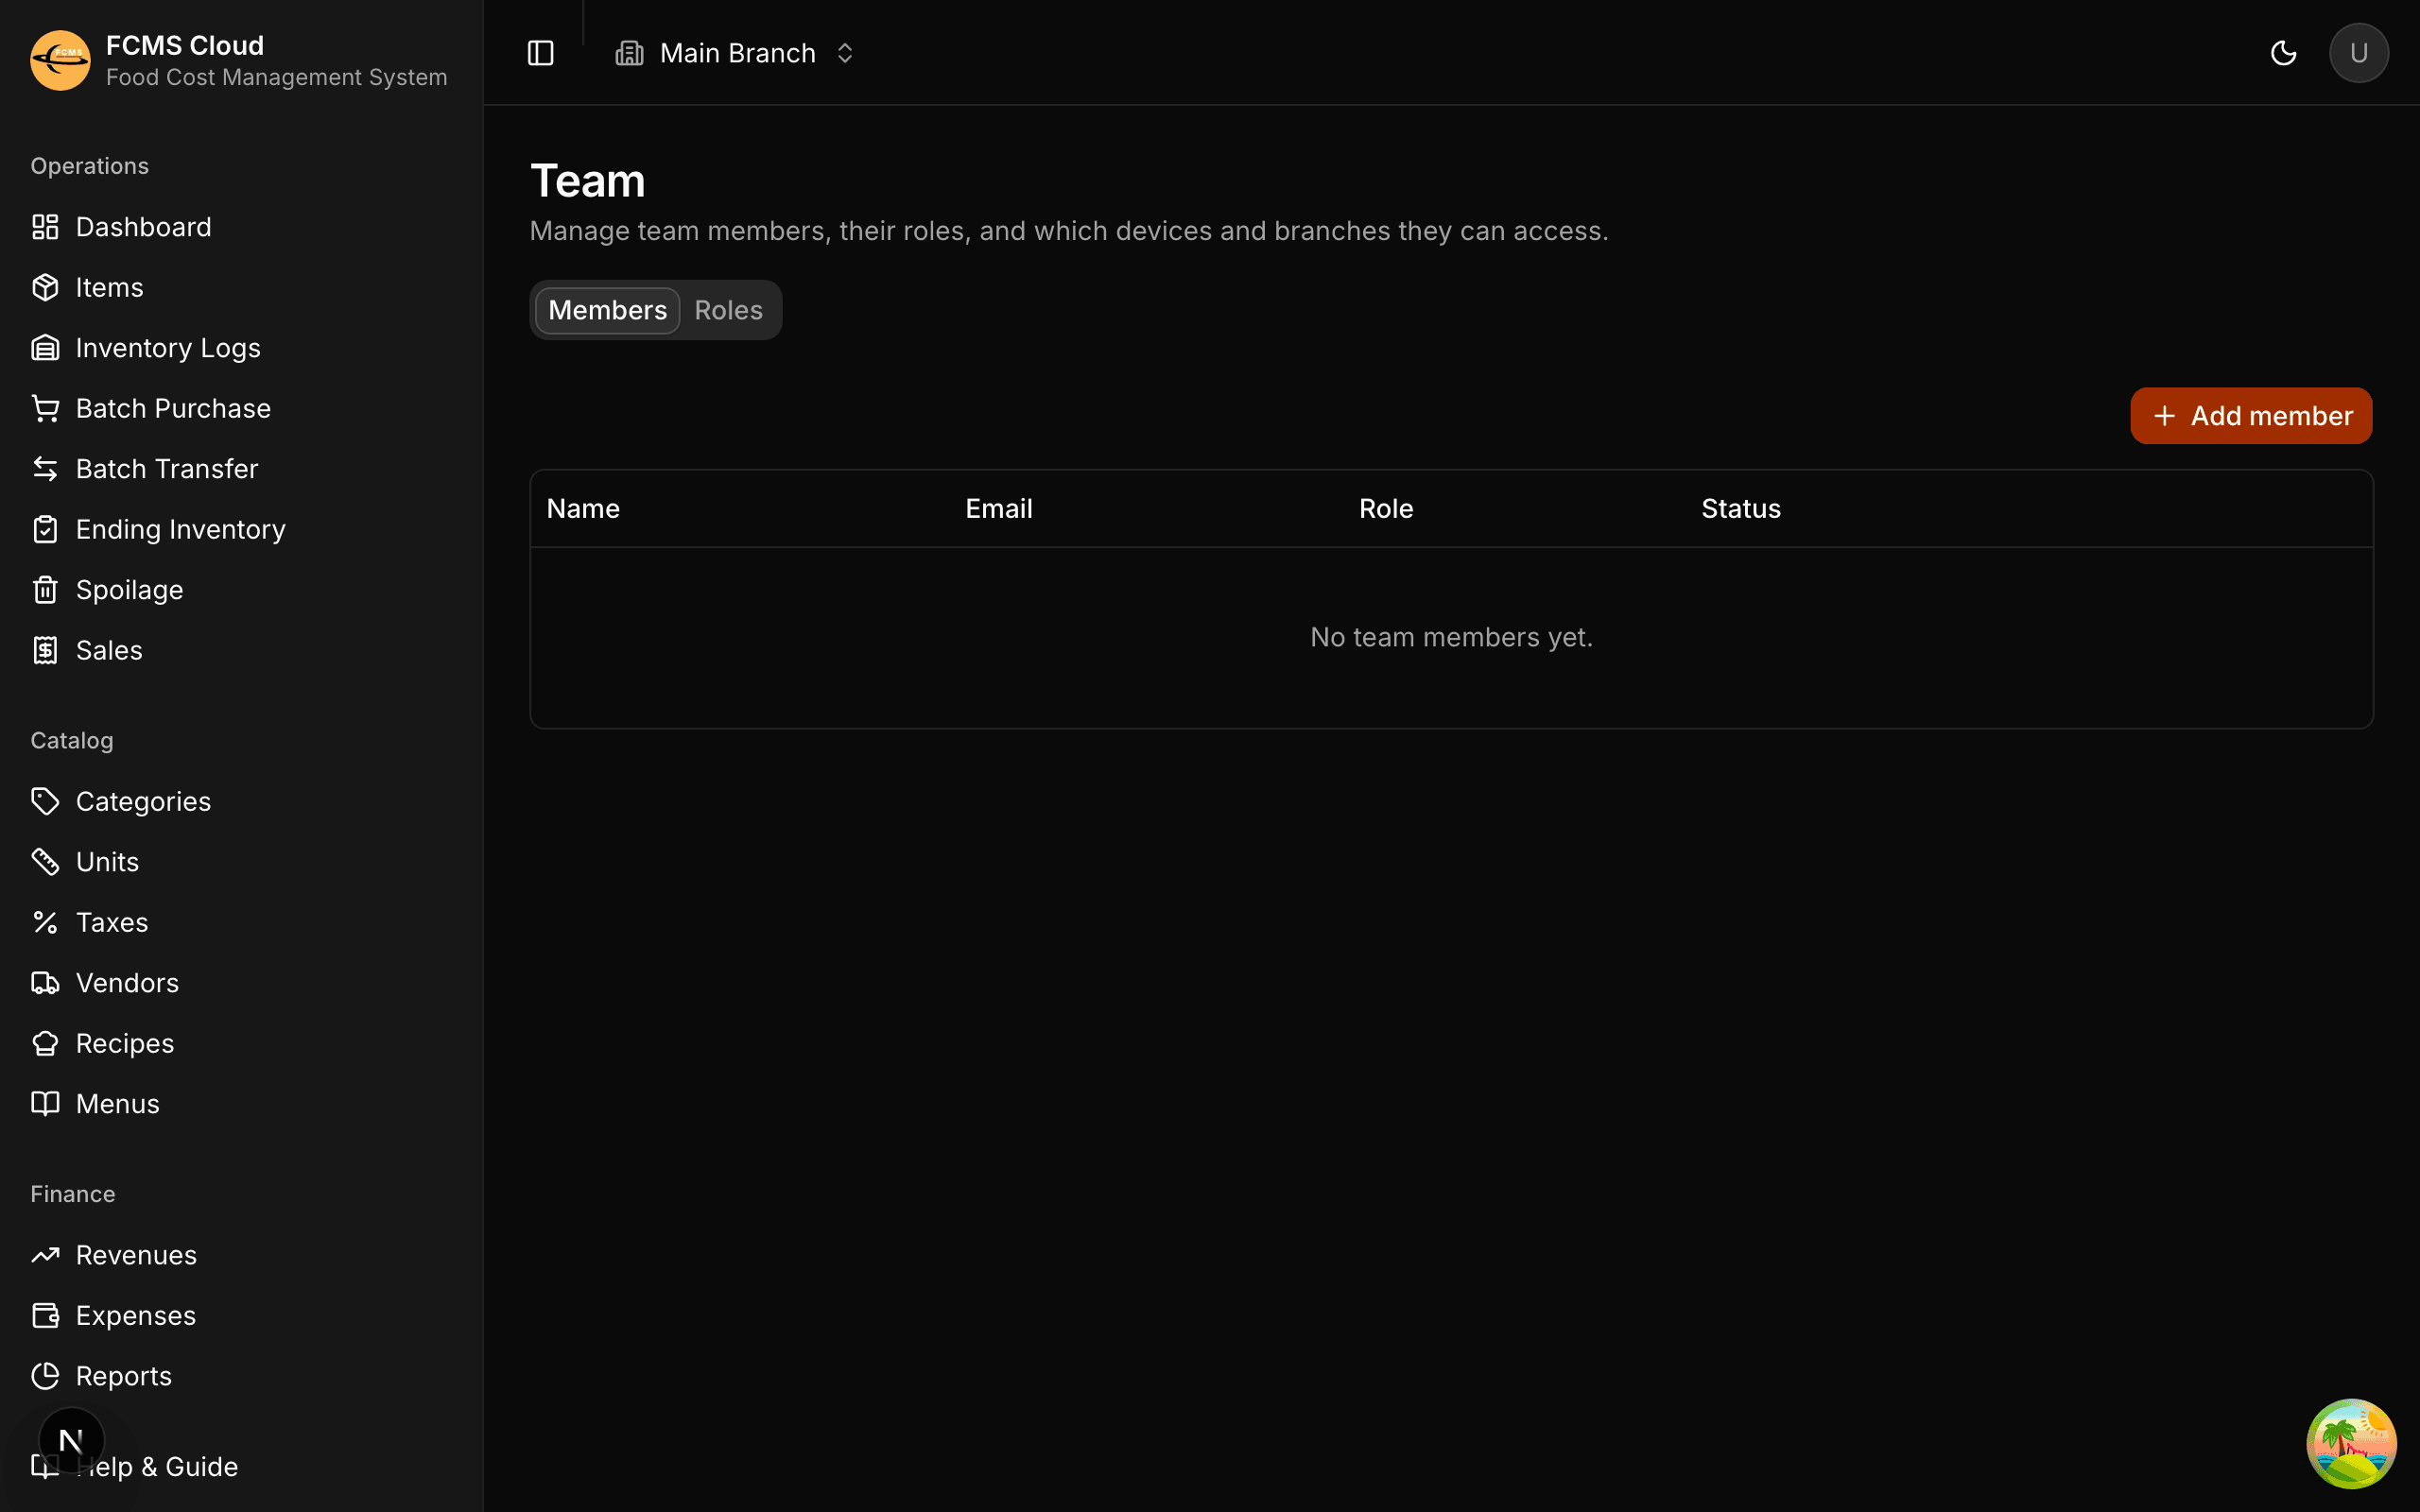The image size is (2420, 1512).
Task: Open the Revenues menu entry
Action: click(242, 1255)
